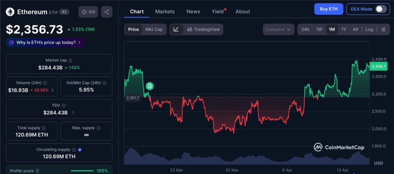394x174 pixels.
Task: Click the 100% profile score value
Action: click(x=102, y=171)
